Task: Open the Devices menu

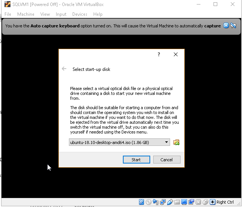Action: point(79,14)
